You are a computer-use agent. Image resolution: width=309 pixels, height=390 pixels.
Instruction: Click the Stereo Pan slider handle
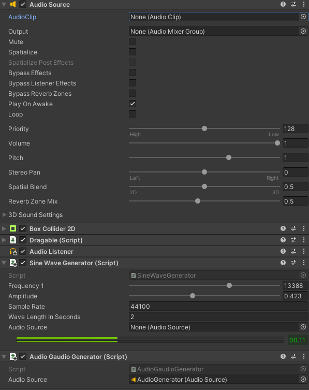coord(204,172)
